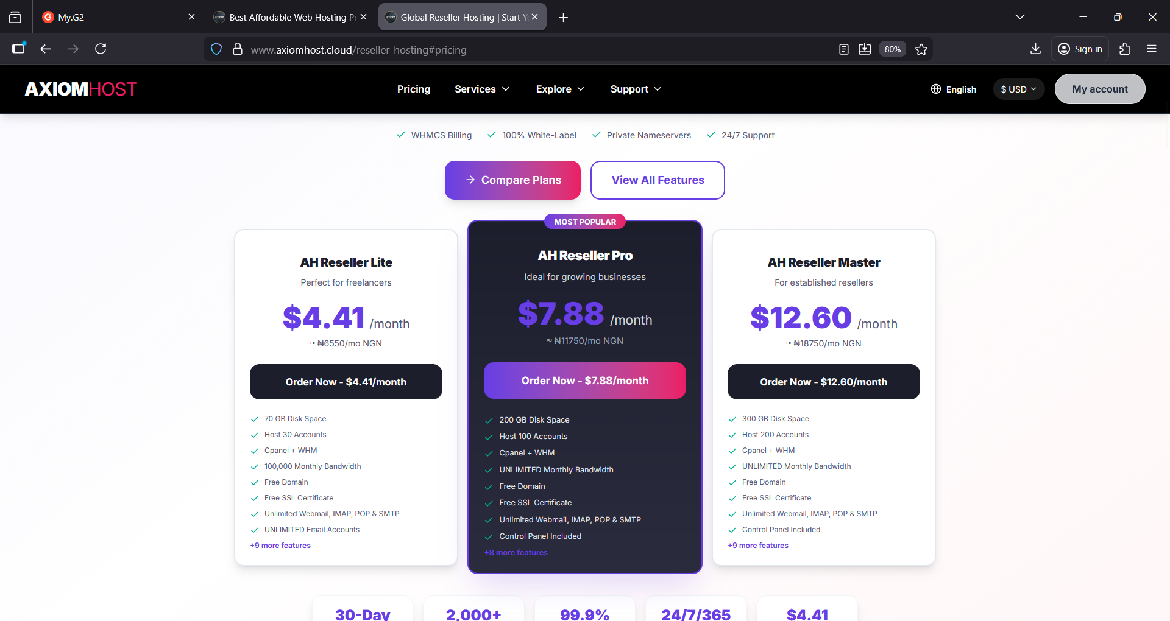Bookmark this page with the star
Screen dimensions: 1170x621
(x=921, y=49)
